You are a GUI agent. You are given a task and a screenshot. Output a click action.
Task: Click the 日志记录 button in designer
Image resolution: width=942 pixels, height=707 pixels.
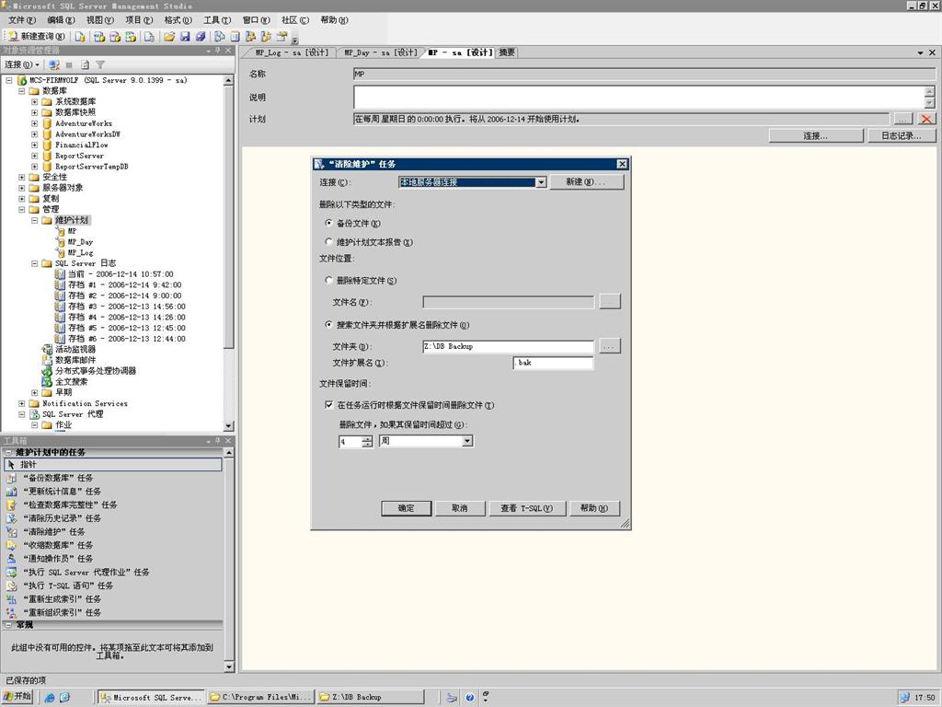(x=902, y=136)
